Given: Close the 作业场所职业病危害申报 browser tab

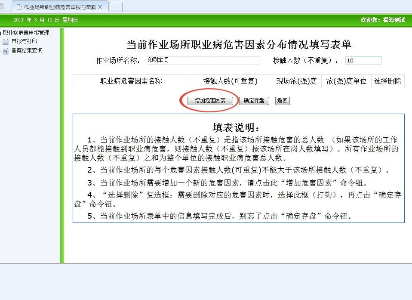Looking at the screenshot, I should click(x=100, y=7).
